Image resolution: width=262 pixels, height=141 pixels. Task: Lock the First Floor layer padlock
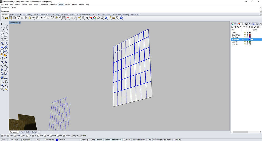tap(248, 37)
